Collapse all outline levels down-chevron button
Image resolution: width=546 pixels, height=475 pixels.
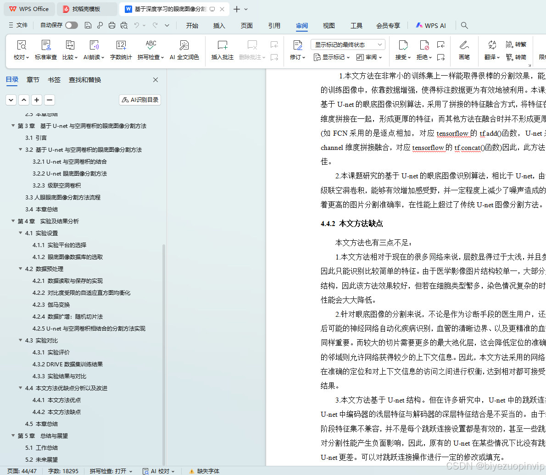pyautogui.click(x=11, y=100)
